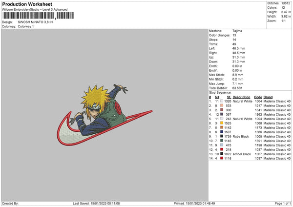Image resolution: width=293 pixels, height=207 pixels.
Task: Click thread code '1173' in stop 7
Action: click(258, 127)
